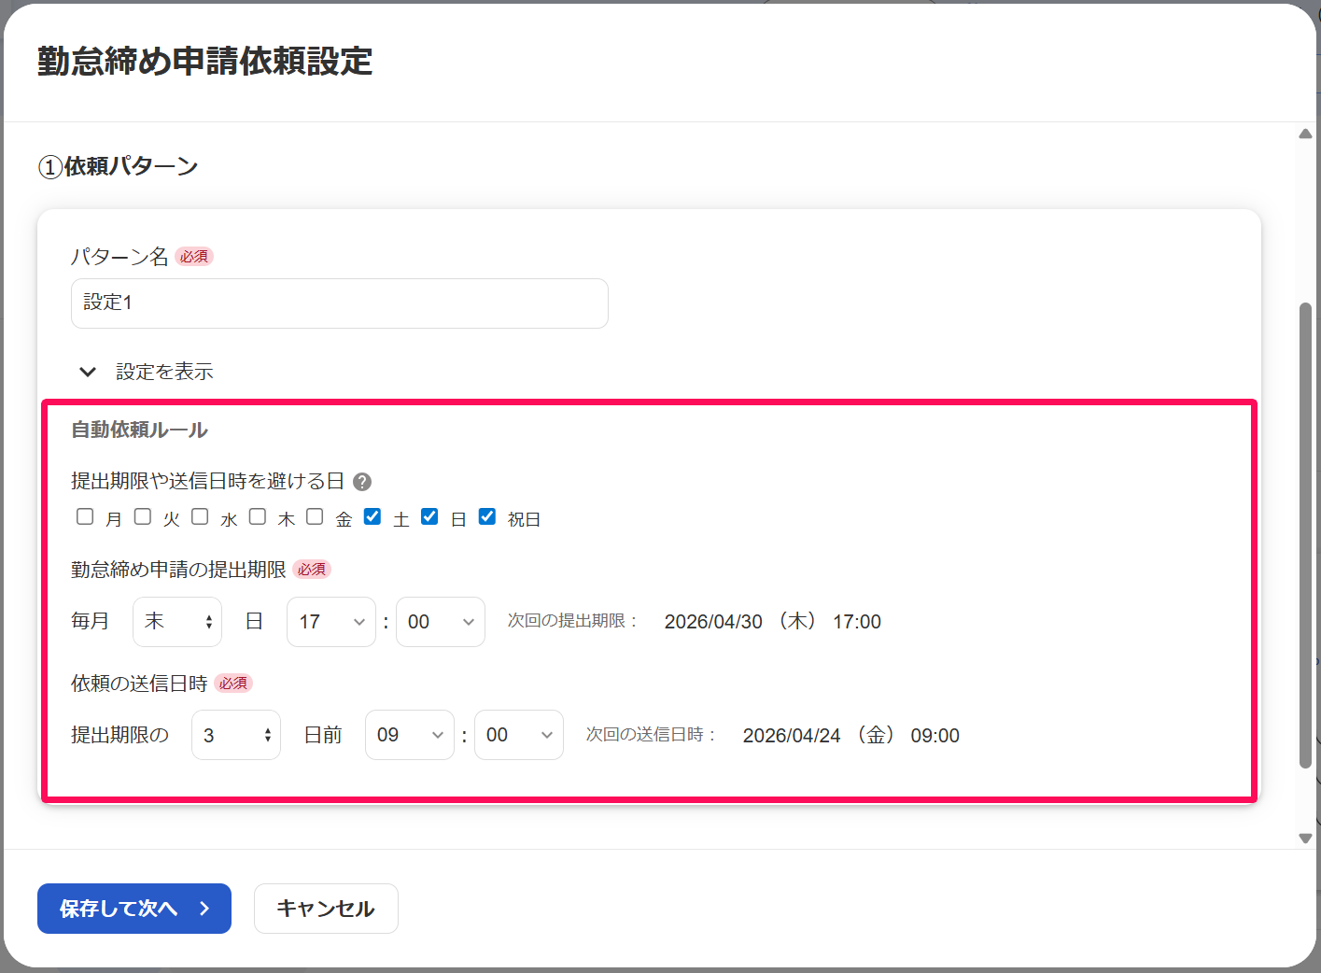Click the キャンセル button
Screen dimensions: 1321x973
point(326,909)
